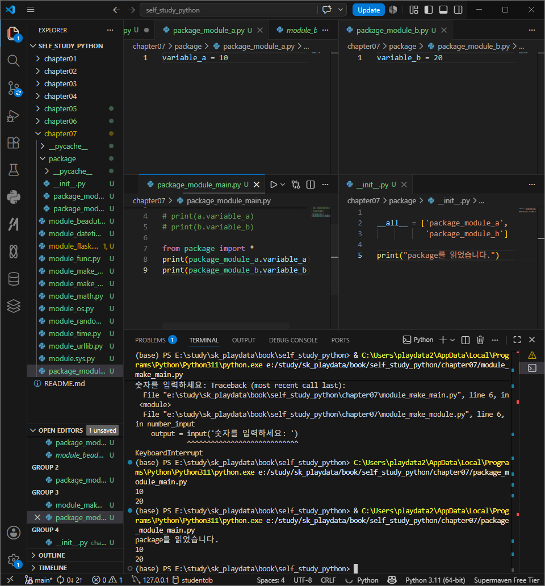Split the package_module_main.py editor right
This screenshot has height=586, width=545.
click(311, 185)
